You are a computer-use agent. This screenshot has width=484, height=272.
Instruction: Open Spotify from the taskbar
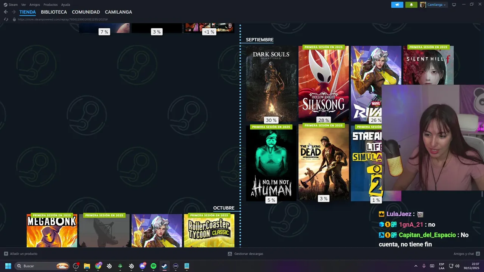[154, 266]
